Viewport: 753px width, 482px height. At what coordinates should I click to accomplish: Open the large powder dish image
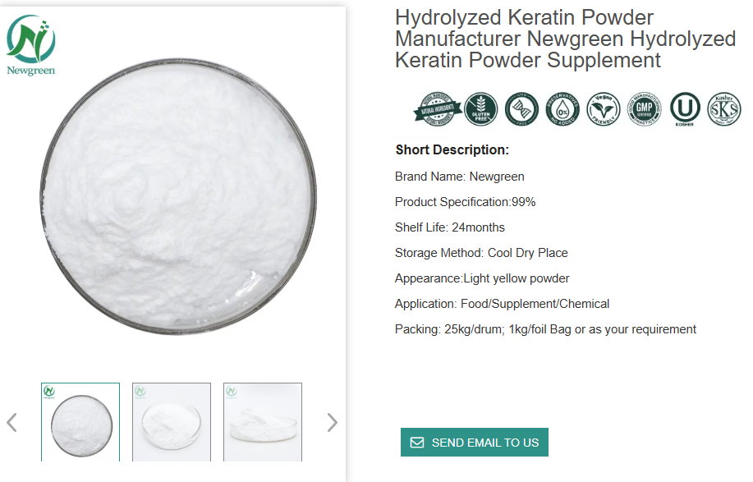point(178,197)
